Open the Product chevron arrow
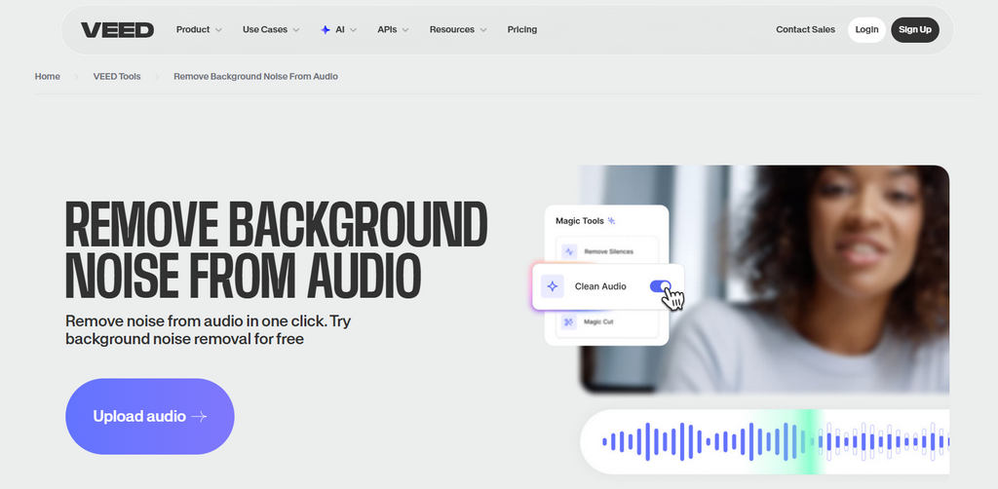This screenshot has width=998, height=489. [218, 30]
